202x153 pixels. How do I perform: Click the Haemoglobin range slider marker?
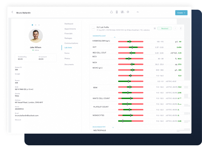point(129,42)
